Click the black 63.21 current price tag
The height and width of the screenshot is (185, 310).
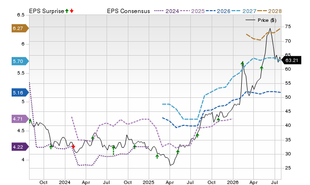click(291, 61)
